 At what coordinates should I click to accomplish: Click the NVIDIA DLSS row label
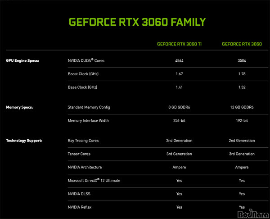pyautogui.click(x=79, y=194)
